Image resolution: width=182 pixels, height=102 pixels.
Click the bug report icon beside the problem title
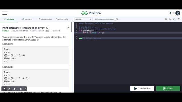click(x=68, y=27)
